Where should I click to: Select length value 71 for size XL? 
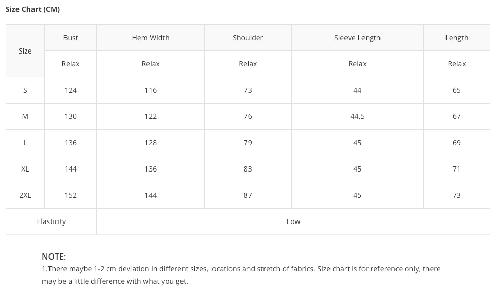pos(457,169)
